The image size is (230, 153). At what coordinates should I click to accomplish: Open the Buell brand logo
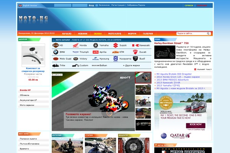coord(135,59)
